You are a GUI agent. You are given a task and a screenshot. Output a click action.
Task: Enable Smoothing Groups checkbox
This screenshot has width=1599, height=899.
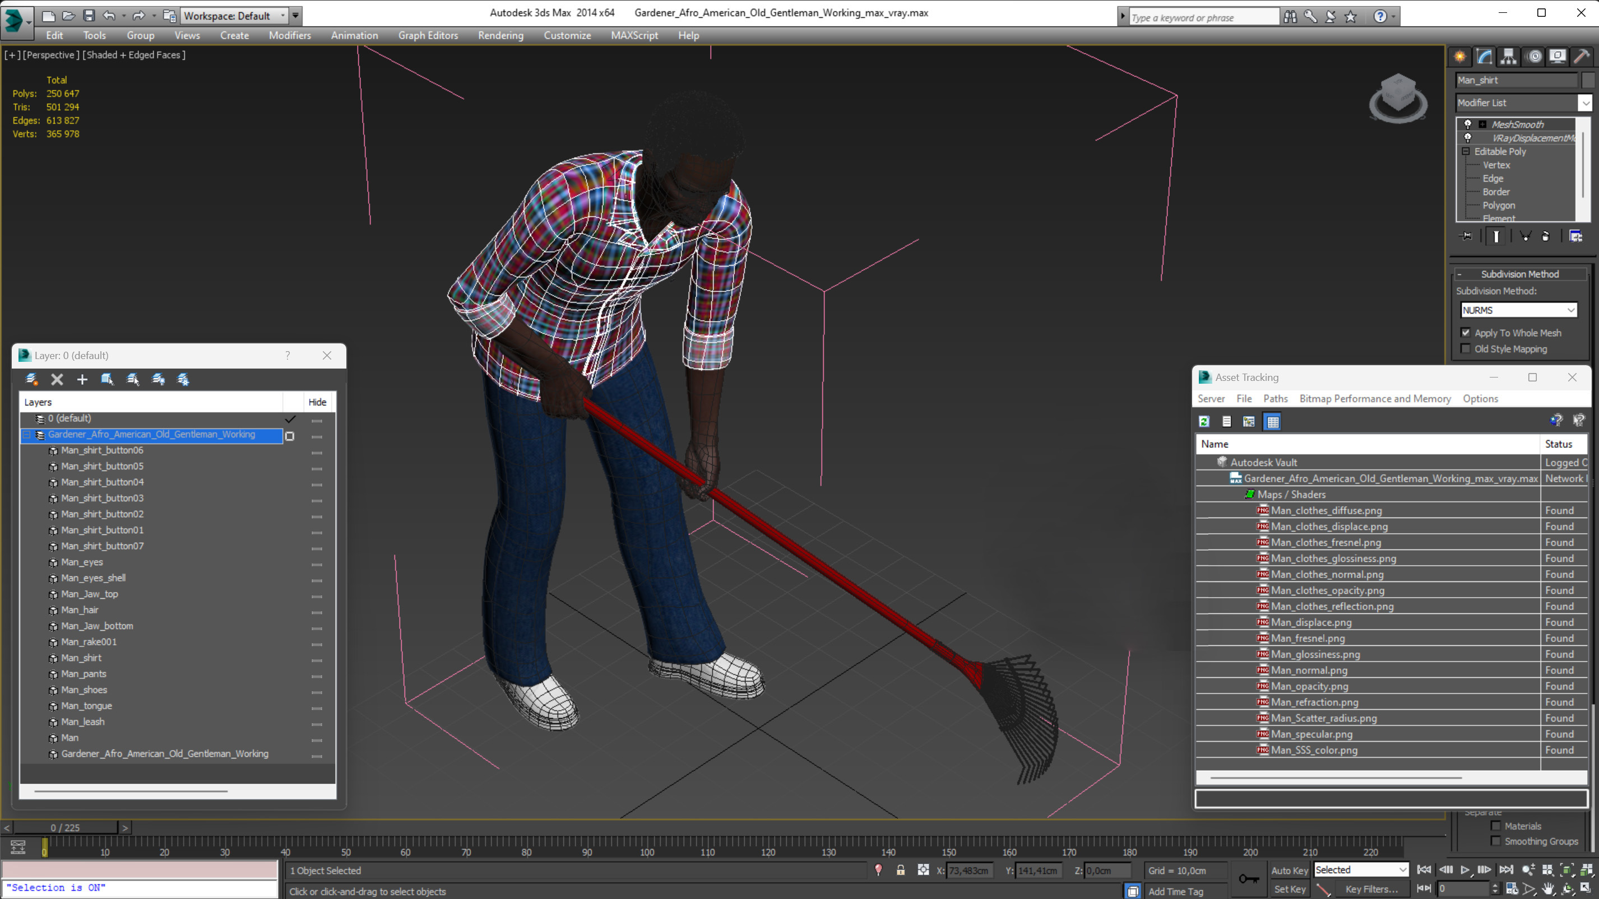pos(1496,841)
